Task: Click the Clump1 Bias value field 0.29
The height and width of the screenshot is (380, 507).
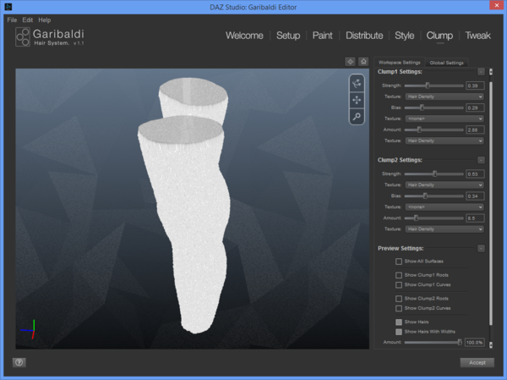Action: point(475,107)
